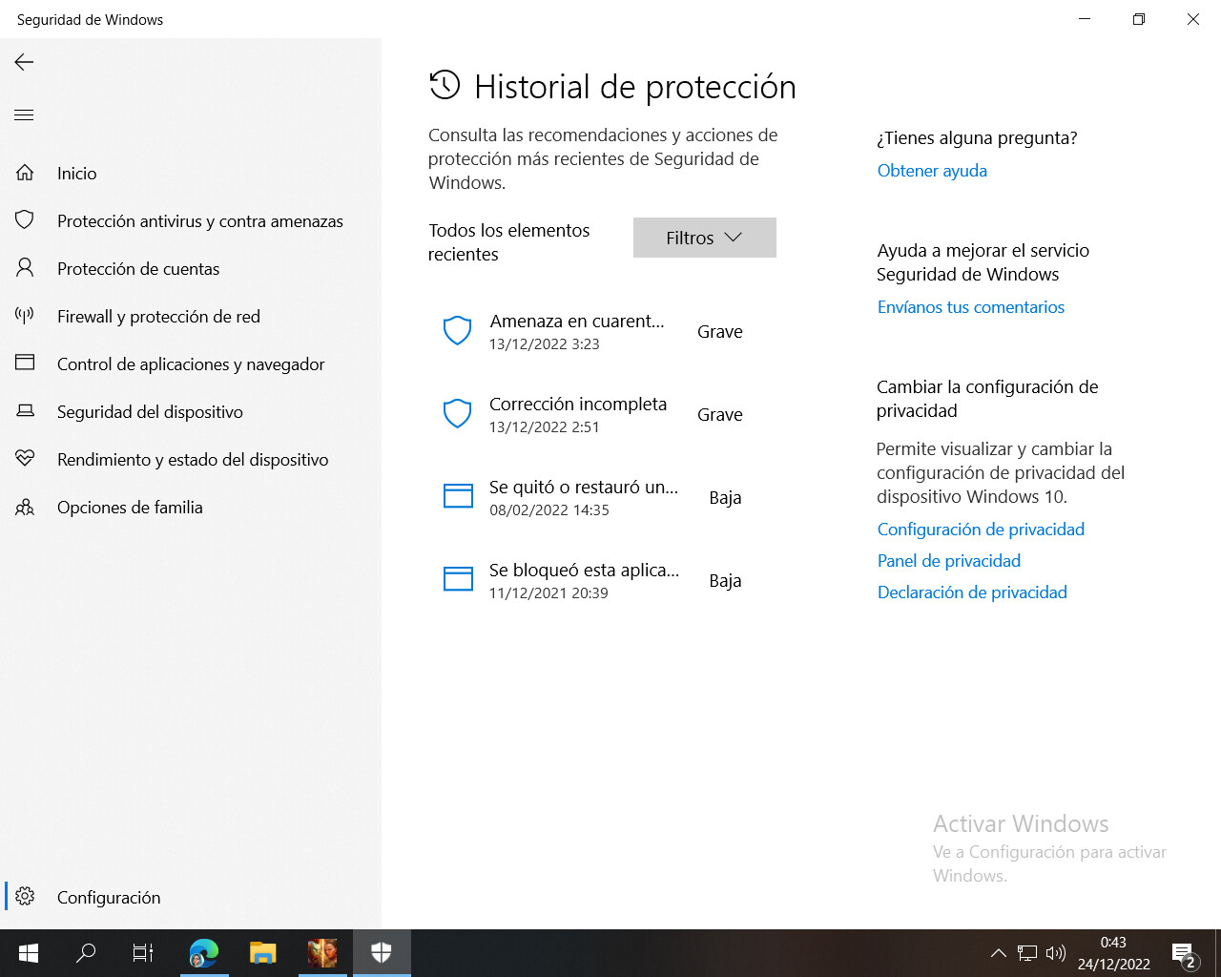The image size is (1221, 977).
Task: Click Grave severity of Amenaza en cuarentena
Action: point(720,332)
